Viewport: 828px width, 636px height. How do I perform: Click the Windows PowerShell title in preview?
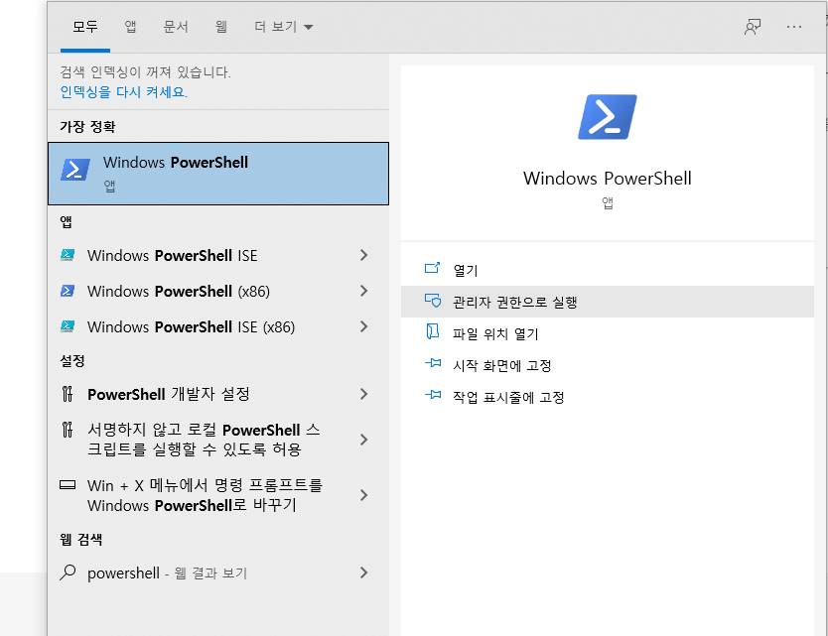(608, 179)
